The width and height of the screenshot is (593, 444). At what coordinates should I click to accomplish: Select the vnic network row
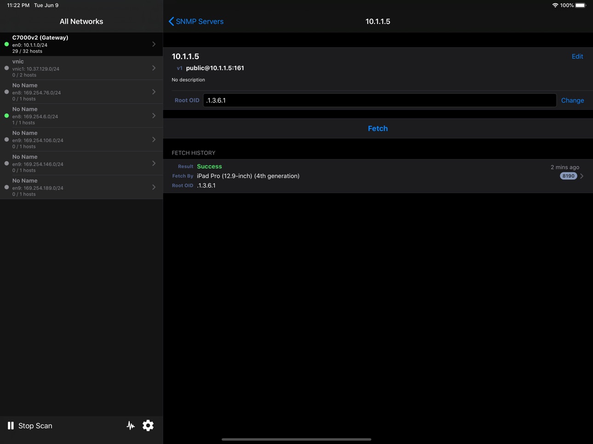click(x=81, y=68)
